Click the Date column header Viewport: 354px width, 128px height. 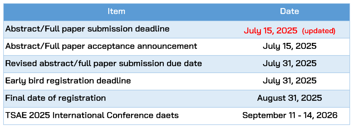(x=289, y=11)
